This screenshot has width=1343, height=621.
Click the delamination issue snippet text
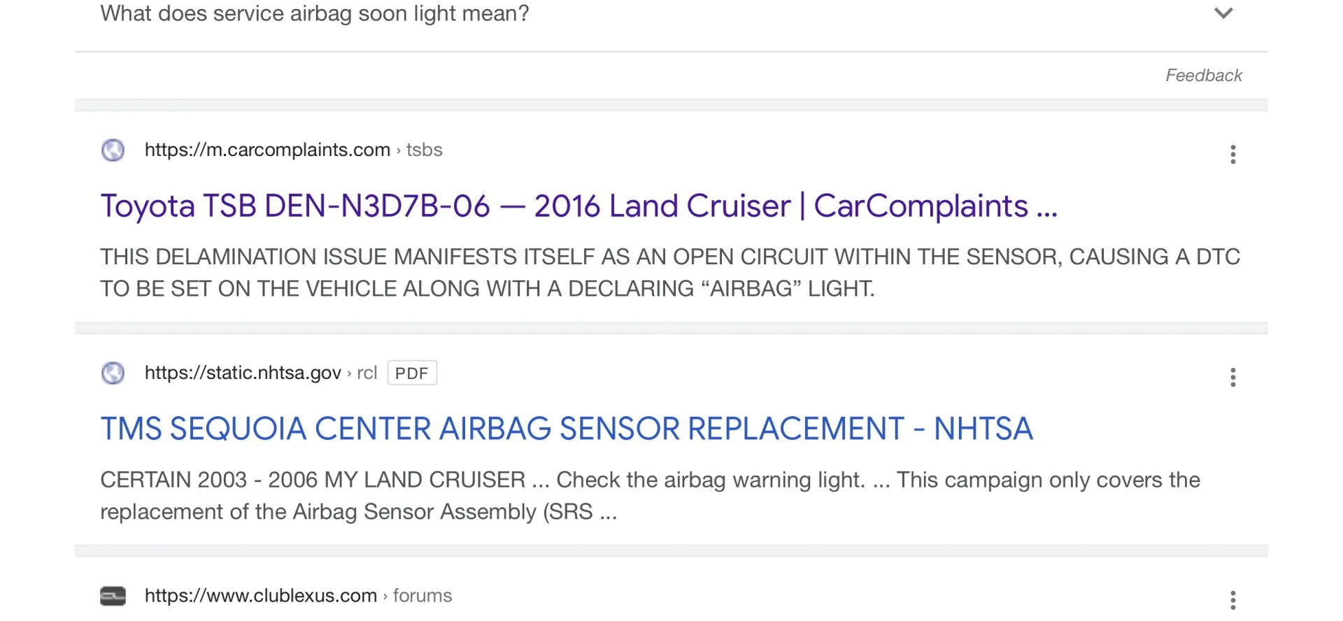(x=670, y=273)
